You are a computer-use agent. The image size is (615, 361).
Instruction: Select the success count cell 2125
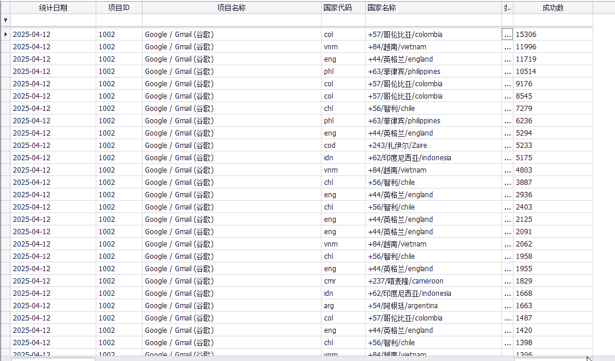(553, 220)
